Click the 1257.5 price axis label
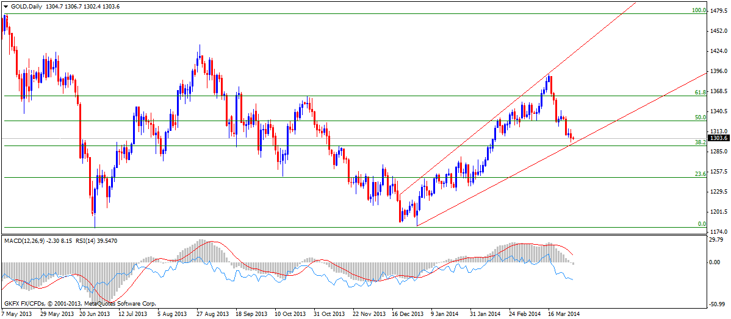 point(720,172)
